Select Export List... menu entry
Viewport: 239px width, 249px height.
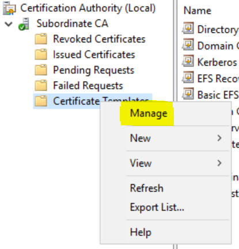pyautogui.click(x=157, y=208)
